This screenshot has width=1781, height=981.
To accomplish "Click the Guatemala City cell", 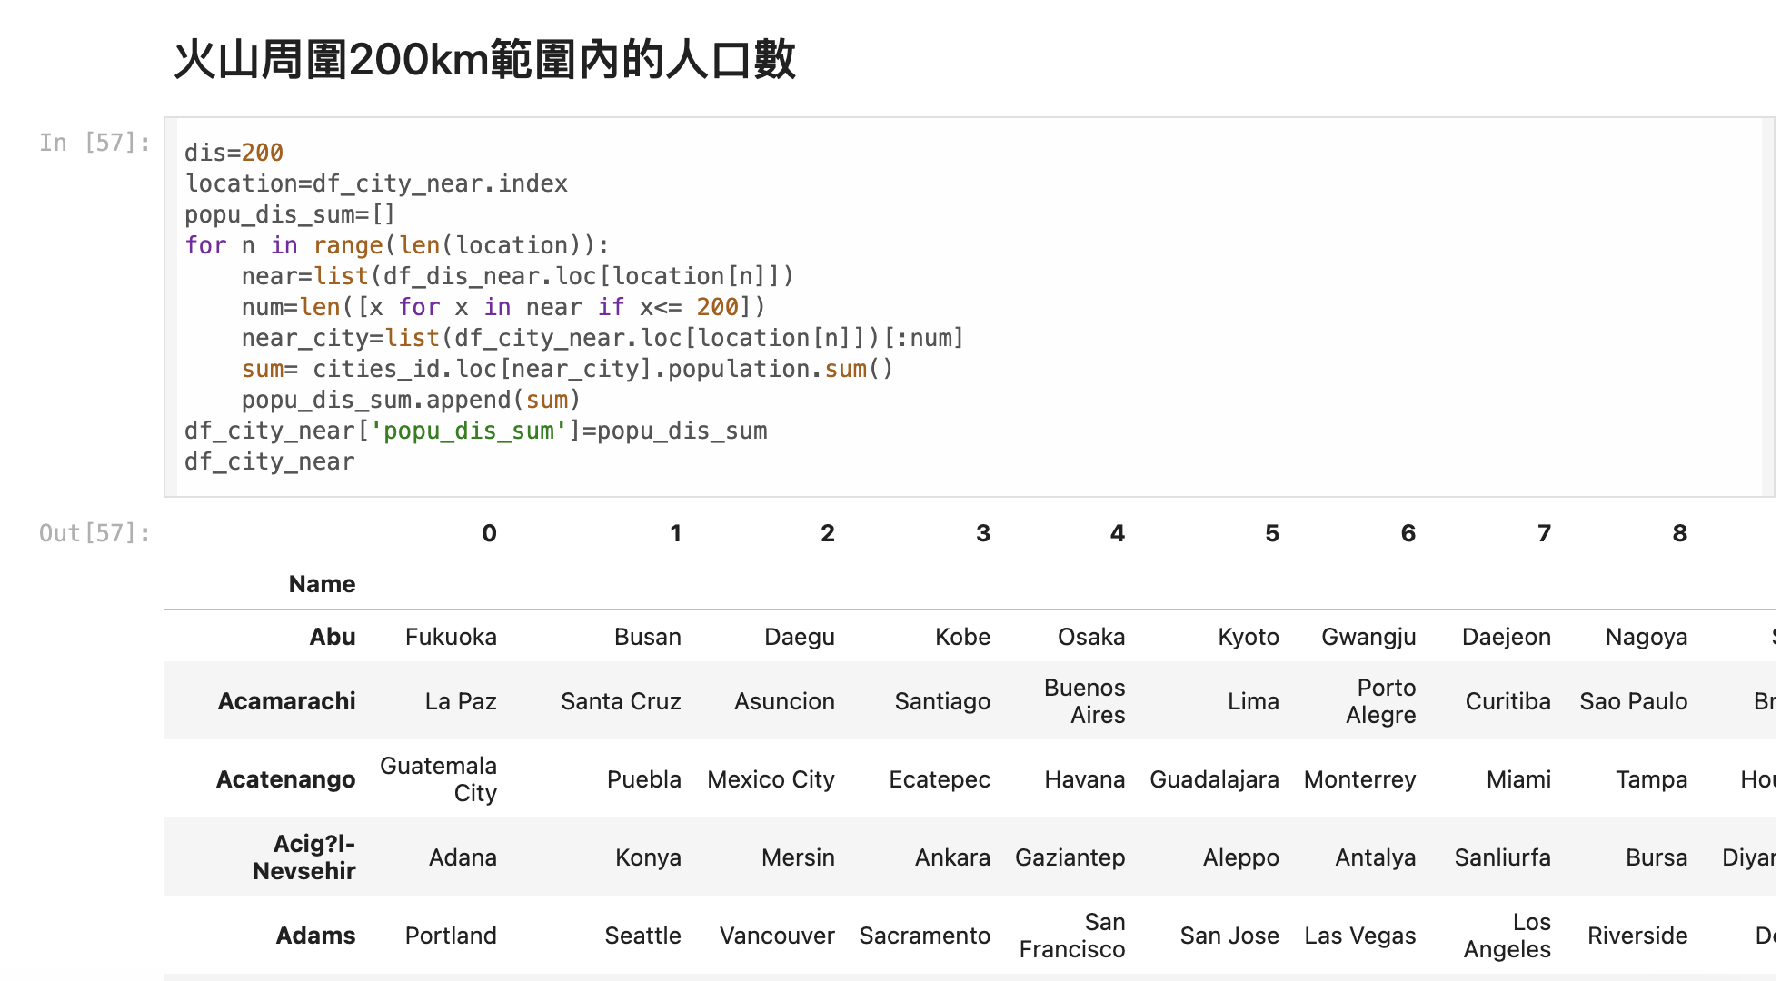I will click(439, 779).
